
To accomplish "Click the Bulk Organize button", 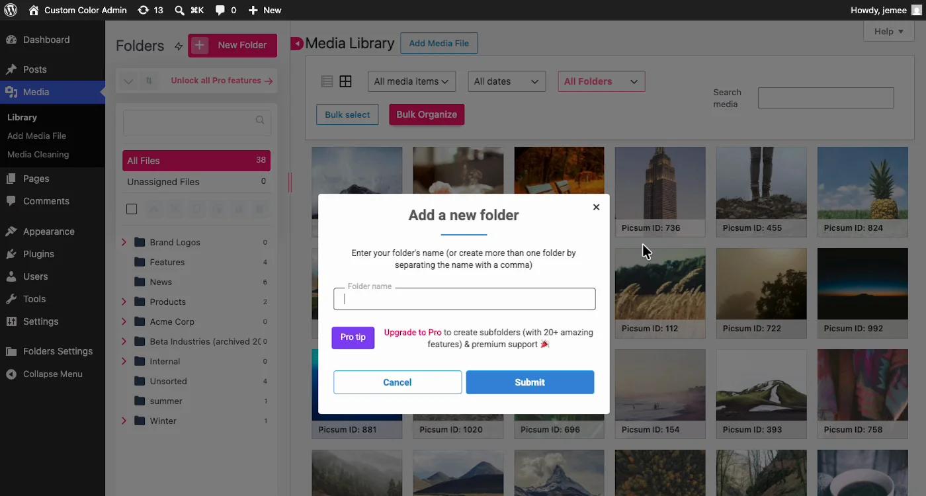I will pyautogui.click(x=427, y=114).
